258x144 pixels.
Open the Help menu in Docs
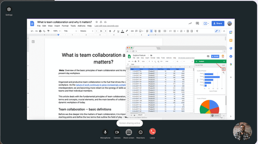click(89, 26)
